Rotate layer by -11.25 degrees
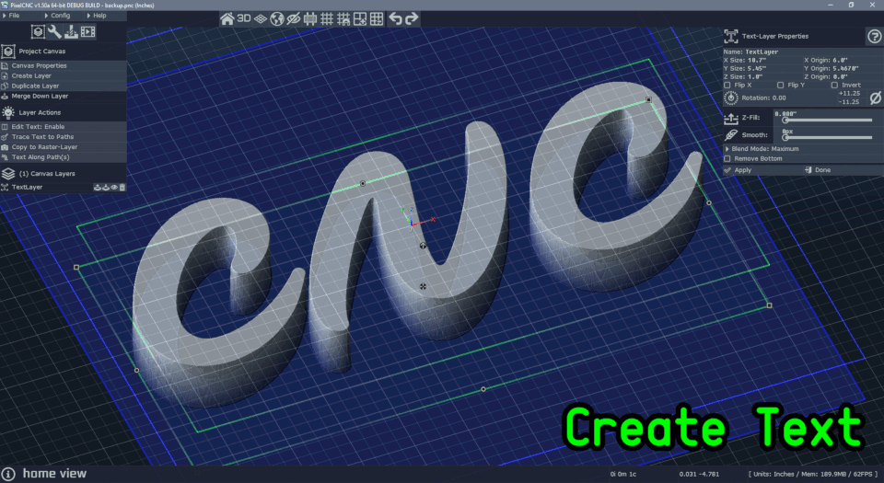The width and height of the screenshot is (884, 483). point(849,102)
